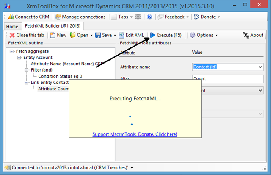271x175 pixels.
Task: Click Support MscrmTools, Donate link
Action: click(x=135, y=134)
